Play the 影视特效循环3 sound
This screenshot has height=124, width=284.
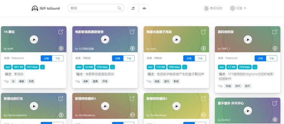coord(105,106)
